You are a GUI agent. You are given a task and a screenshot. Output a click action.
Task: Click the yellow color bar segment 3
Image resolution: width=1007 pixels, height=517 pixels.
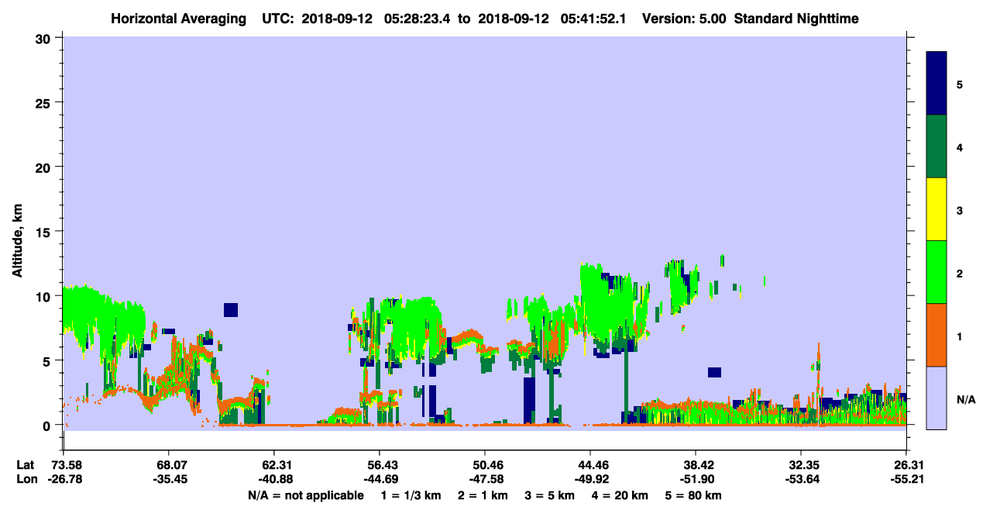[937, 209]
